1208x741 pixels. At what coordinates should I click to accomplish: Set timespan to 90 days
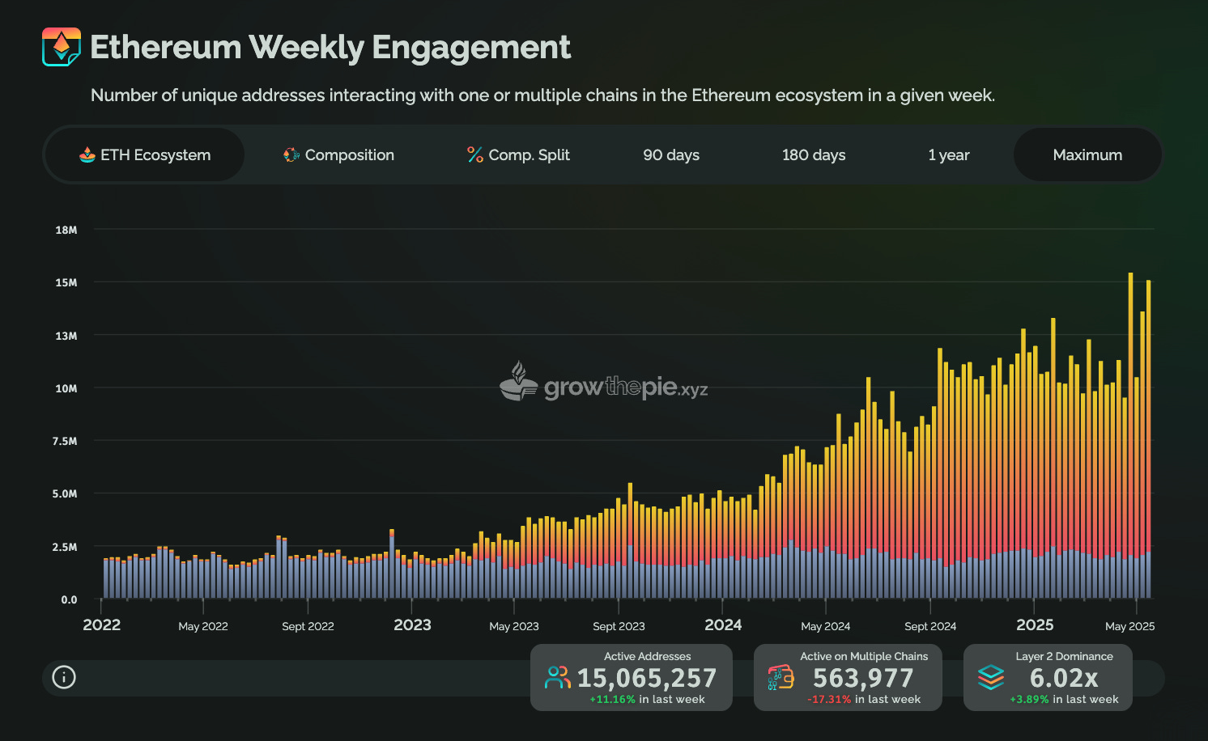671,155
